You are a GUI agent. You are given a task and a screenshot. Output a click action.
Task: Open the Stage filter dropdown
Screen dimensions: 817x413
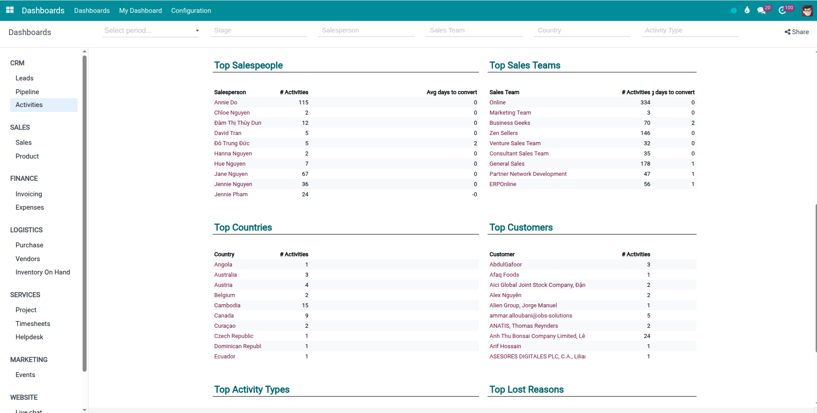[x=259, y=30]
